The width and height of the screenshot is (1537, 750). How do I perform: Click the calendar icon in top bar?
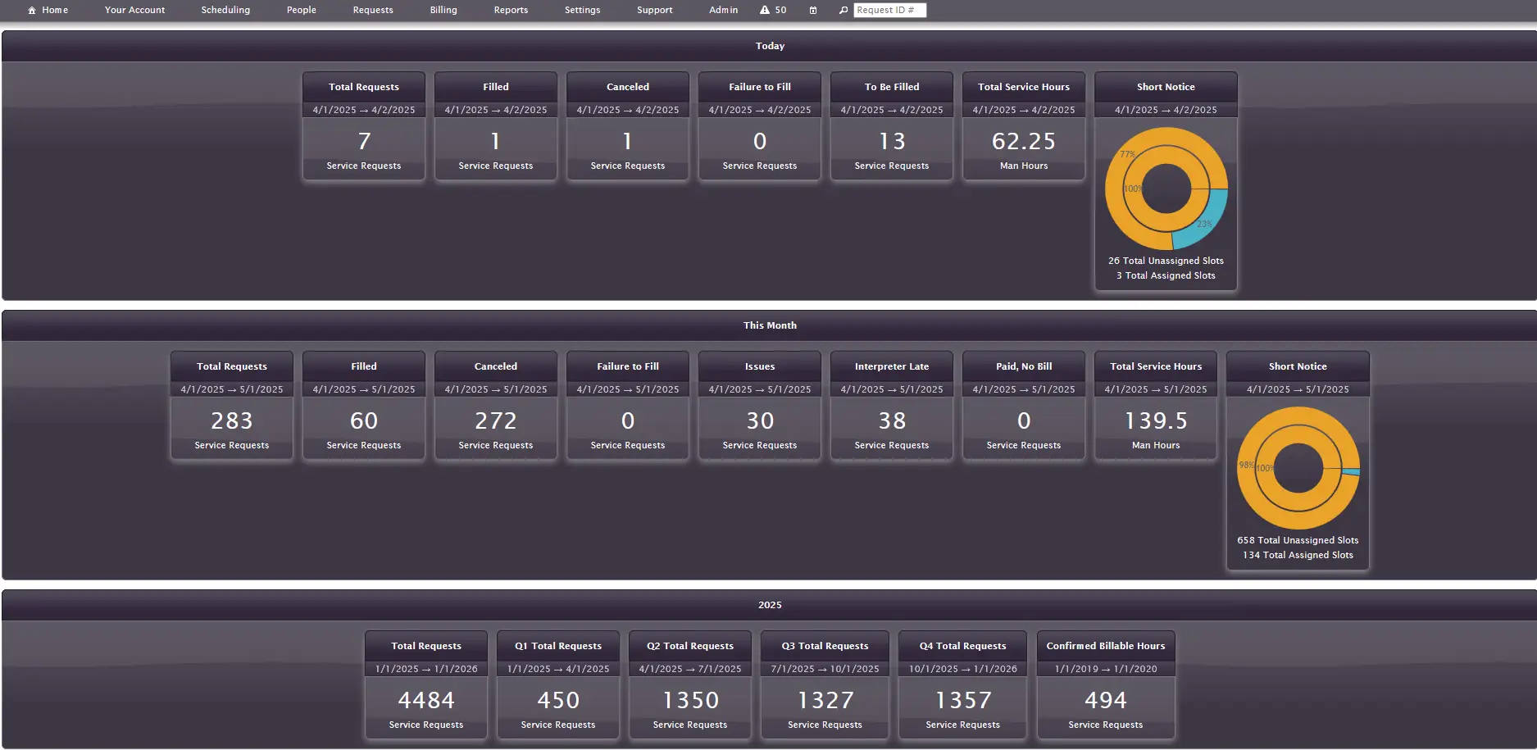coord(813,11)
